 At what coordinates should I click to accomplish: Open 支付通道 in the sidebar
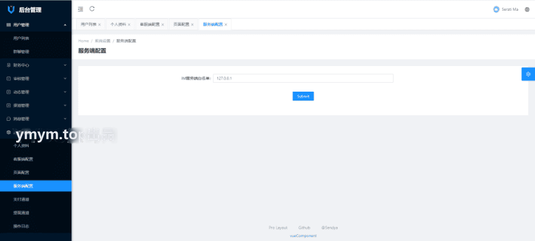click(36, 199)
